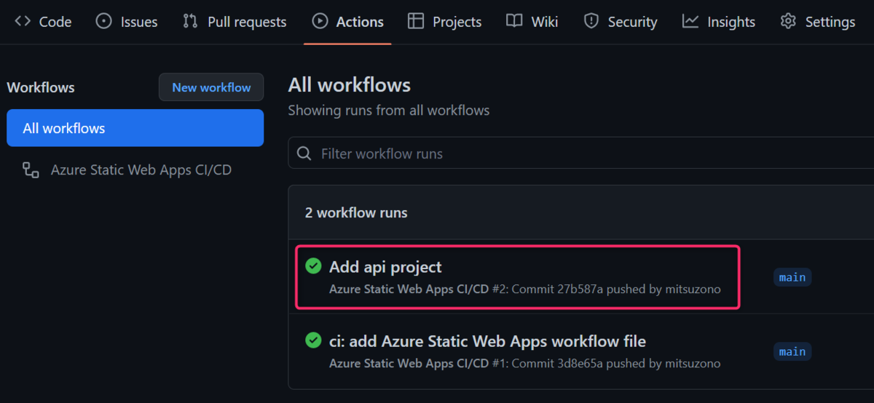Click Showing runs from all workflows text
The image size is (874, 403).
(x=389, y=111)
